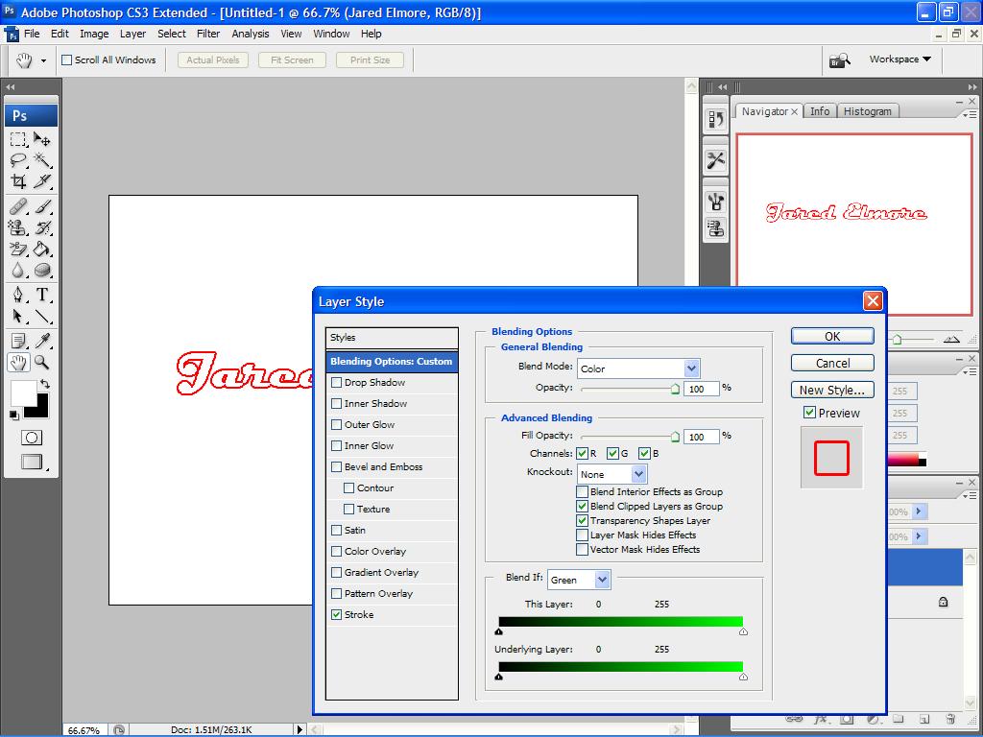Activate the Quick Mask mode icon
Viewport: 983px width, 737px height.
tap(32, 439)
